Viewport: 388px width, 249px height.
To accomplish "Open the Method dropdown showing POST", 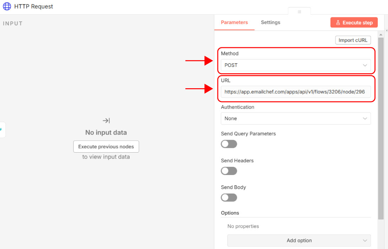I will (x=295, y=65).
